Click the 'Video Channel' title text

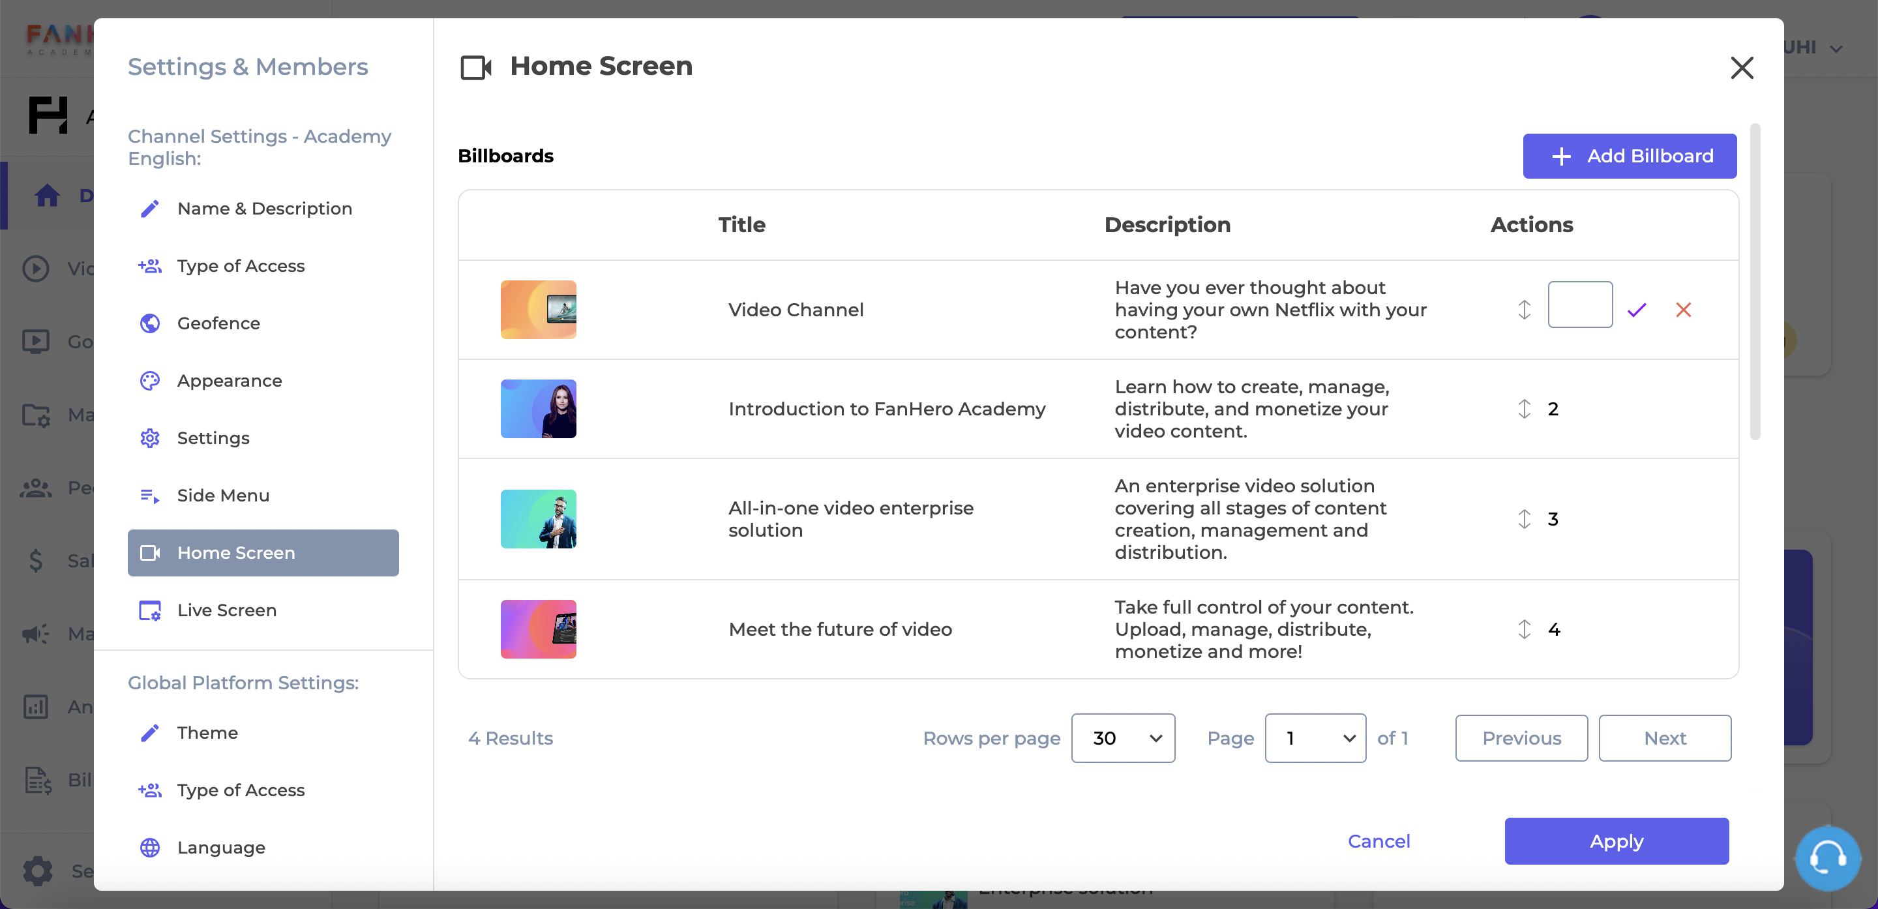tap(796, 310)
